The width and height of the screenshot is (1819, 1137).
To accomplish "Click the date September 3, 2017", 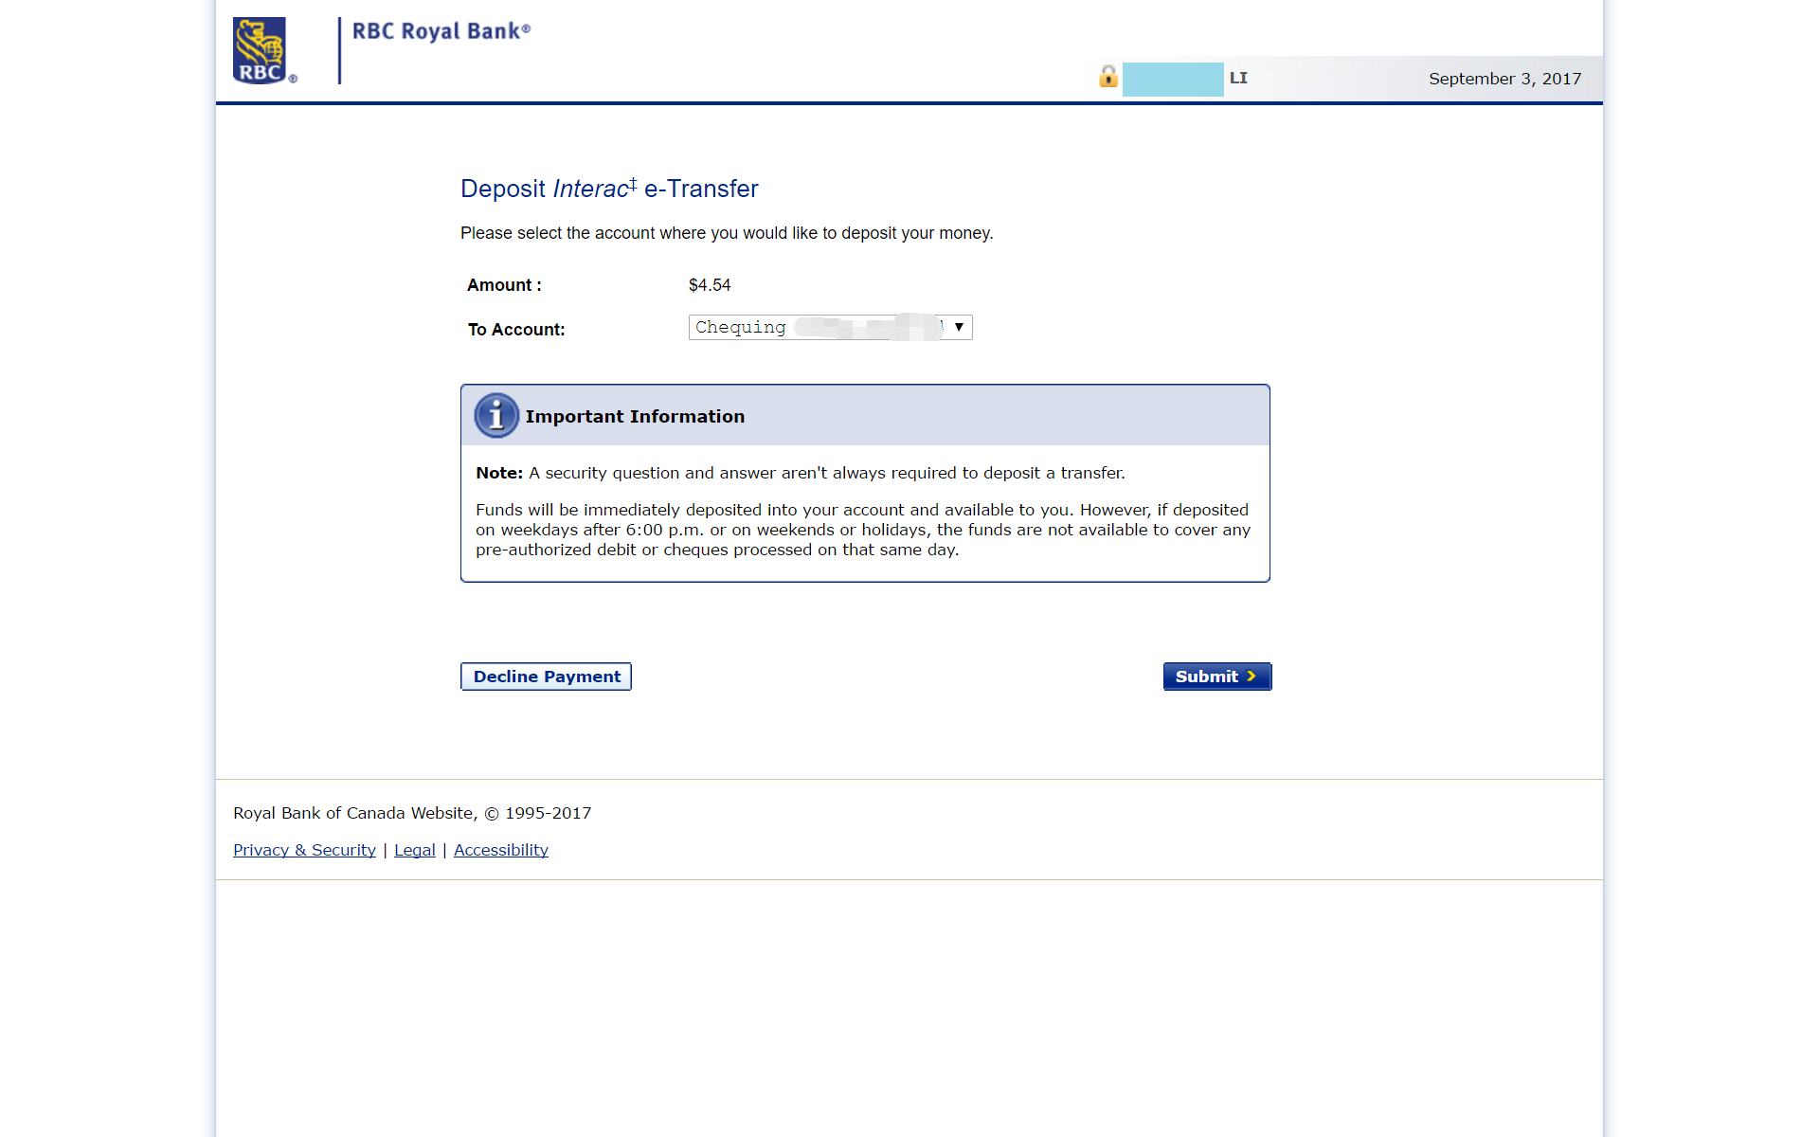I will click(1504, 79).
